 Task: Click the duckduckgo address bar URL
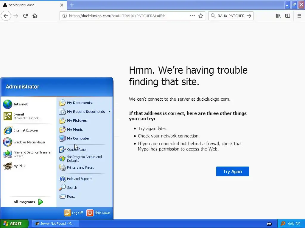(117, 16)
